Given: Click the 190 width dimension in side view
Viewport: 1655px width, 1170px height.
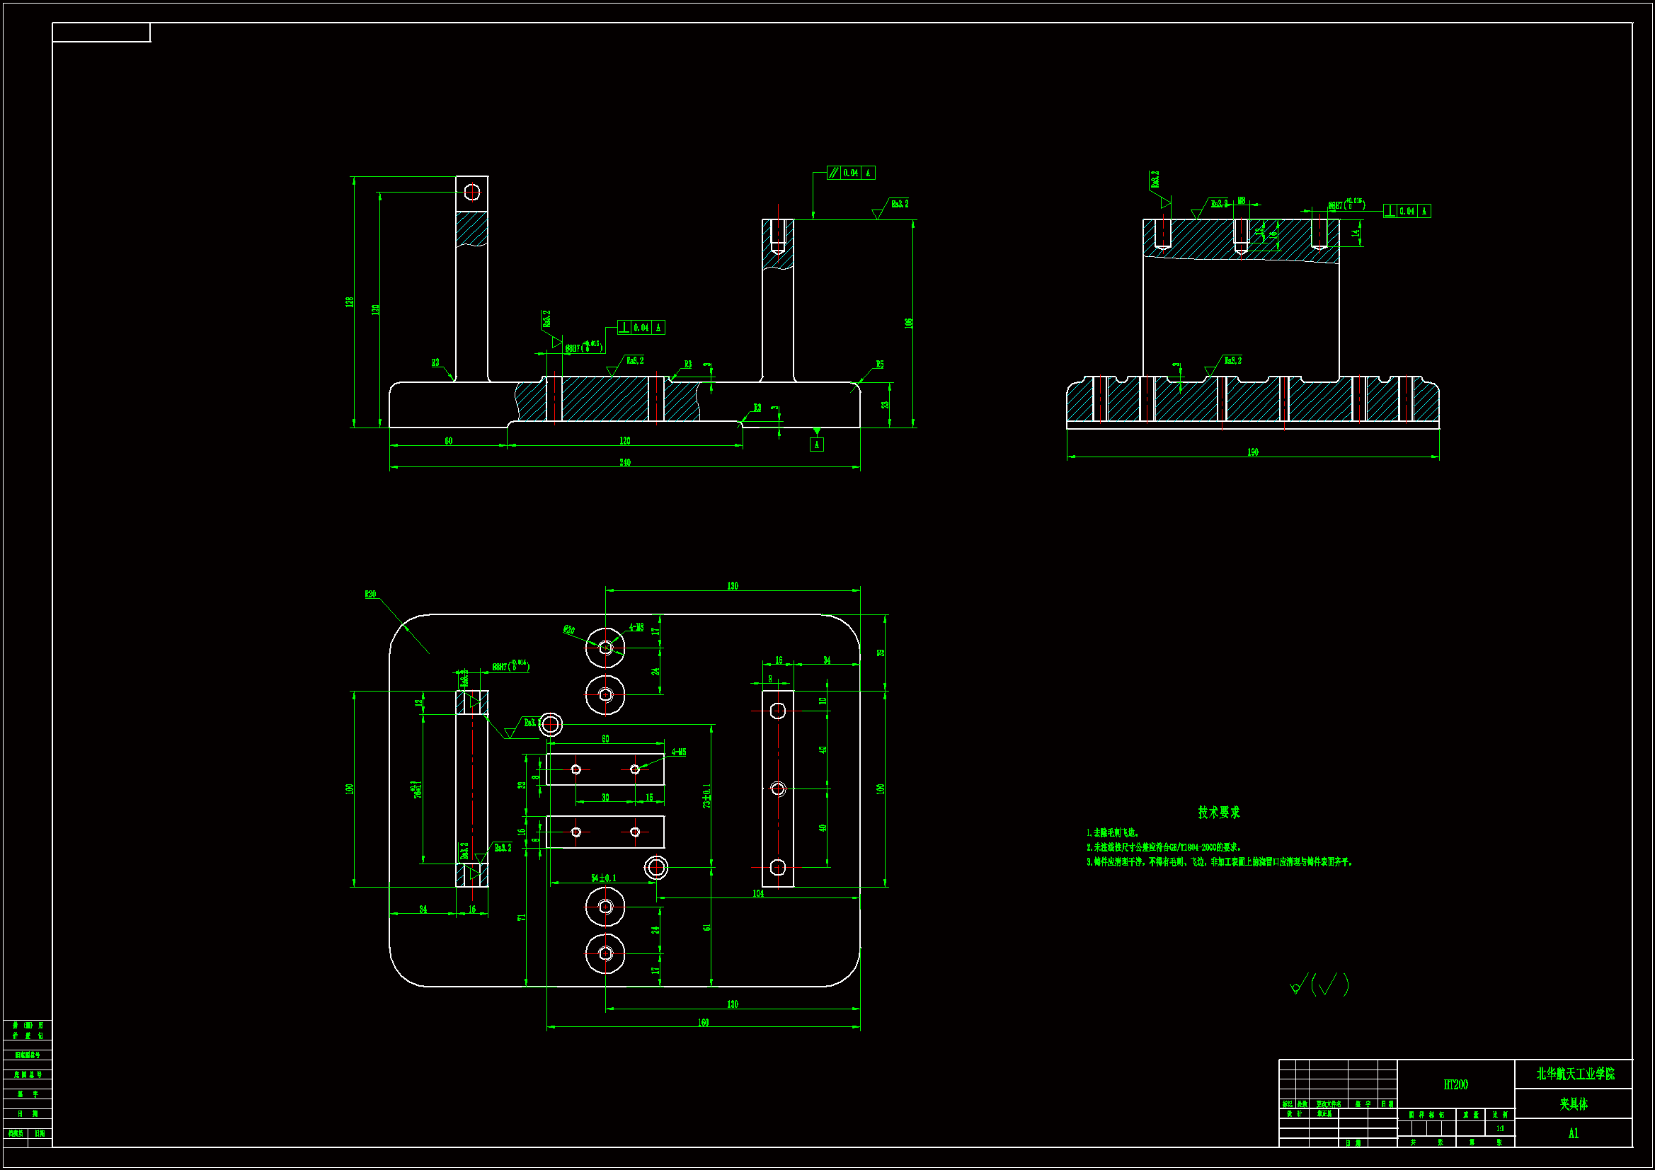Looking at the screenshot, I should [1252, 452].
